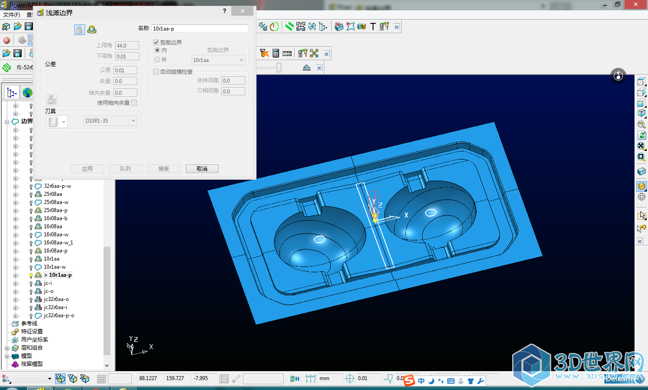Viewport: 648px width, 390px height.
Task: Click the open folder icon in top toolbar
Action: [x=17, y=27]
